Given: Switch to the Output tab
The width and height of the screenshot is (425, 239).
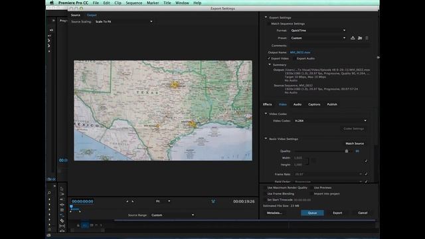Looking at the screenshot, I should 92,15.
